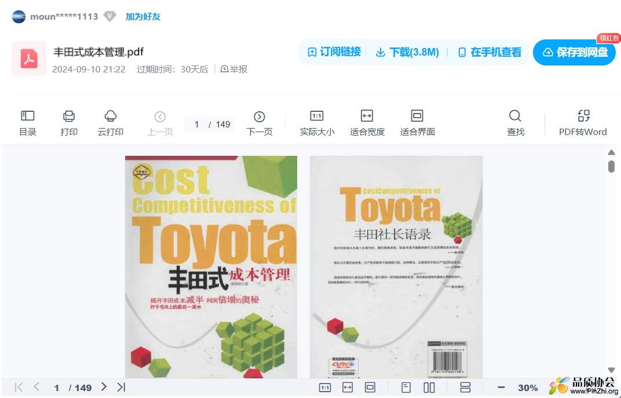Click the top toolbar page number field
Viewport: 621px width, 398px height.
point(197,125)
